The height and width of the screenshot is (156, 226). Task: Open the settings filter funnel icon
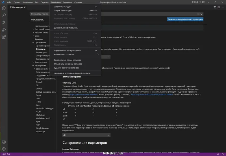point(201,14)
